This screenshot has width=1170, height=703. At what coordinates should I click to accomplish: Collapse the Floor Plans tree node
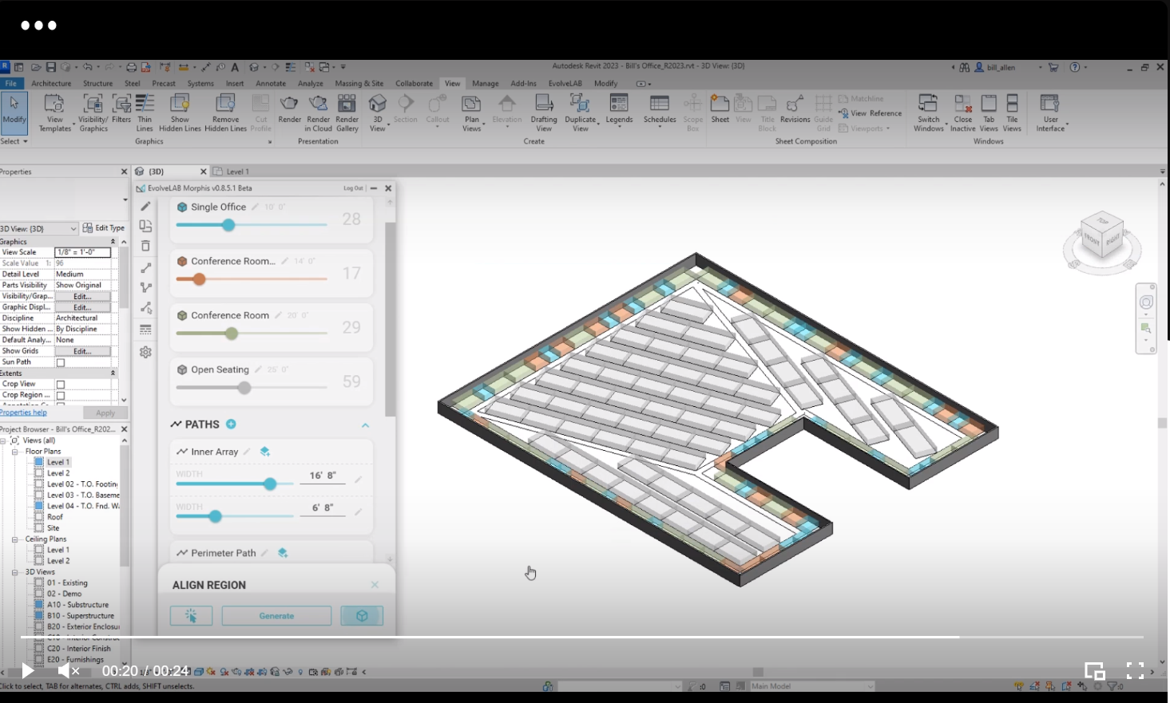[x=15, y=452]
